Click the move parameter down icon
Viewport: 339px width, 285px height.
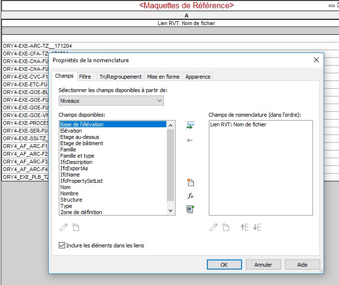[257, 227]
